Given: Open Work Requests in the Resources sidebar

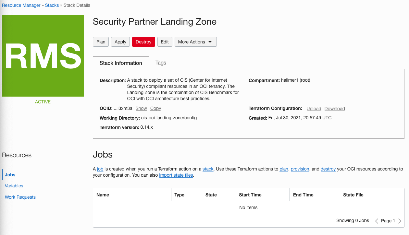Looking at the screenshot, I should coord(20,197).
